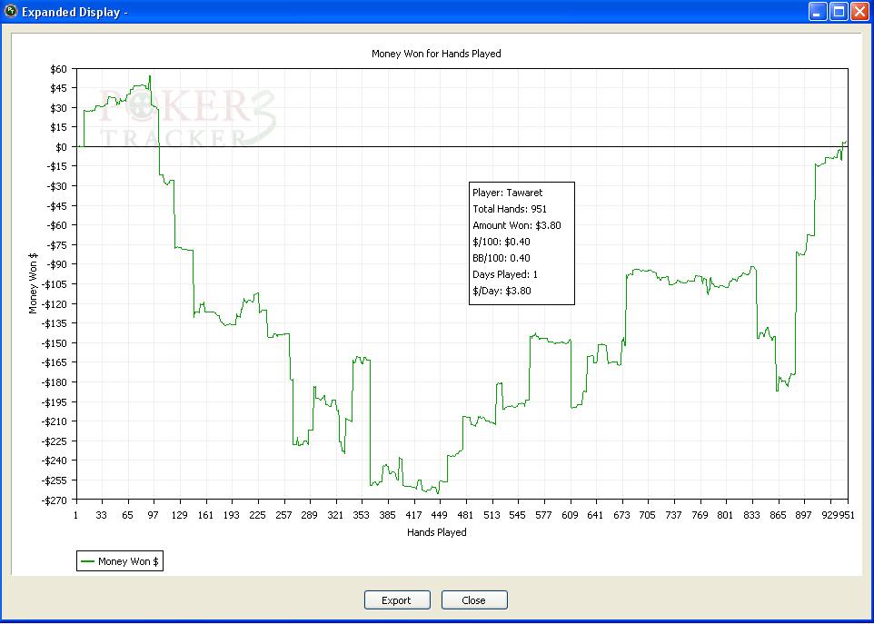This screenshot has width=874, height=624.
Task: Maximize the Expanded Display window
Action: 839,11
